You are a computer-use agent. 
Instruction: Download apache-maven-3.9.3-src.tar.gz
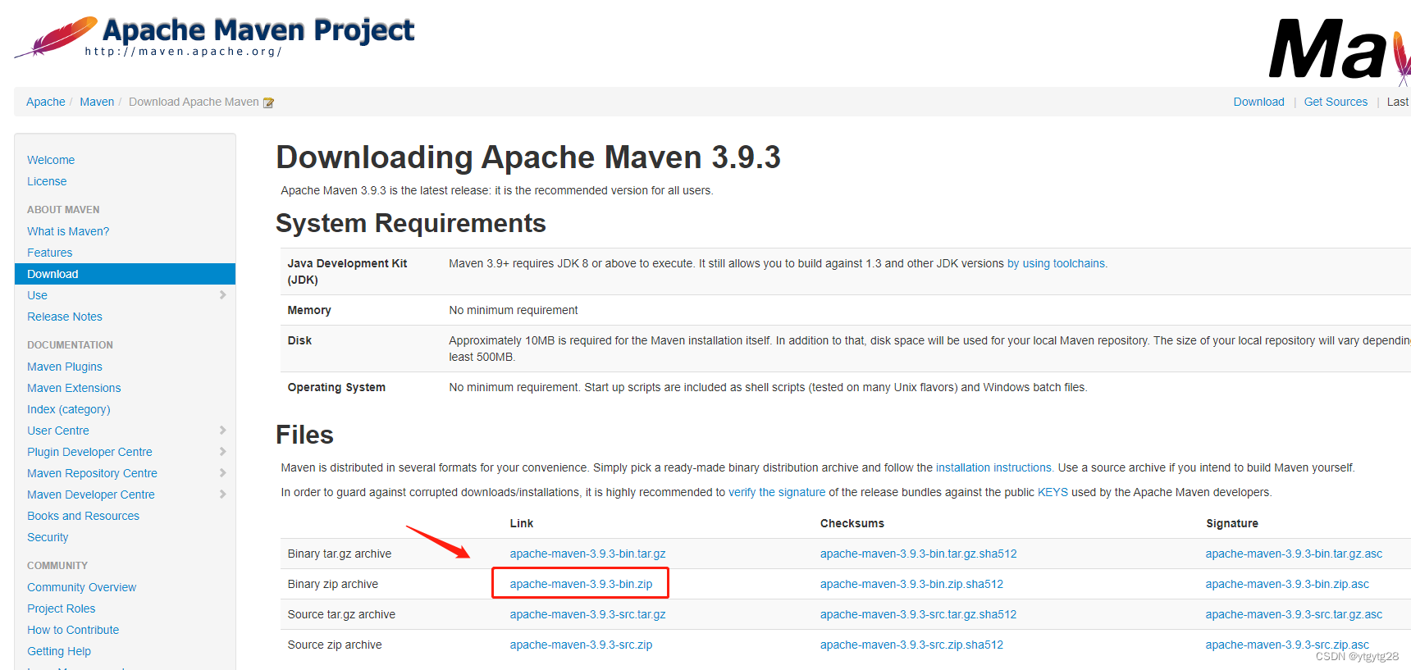587,614
